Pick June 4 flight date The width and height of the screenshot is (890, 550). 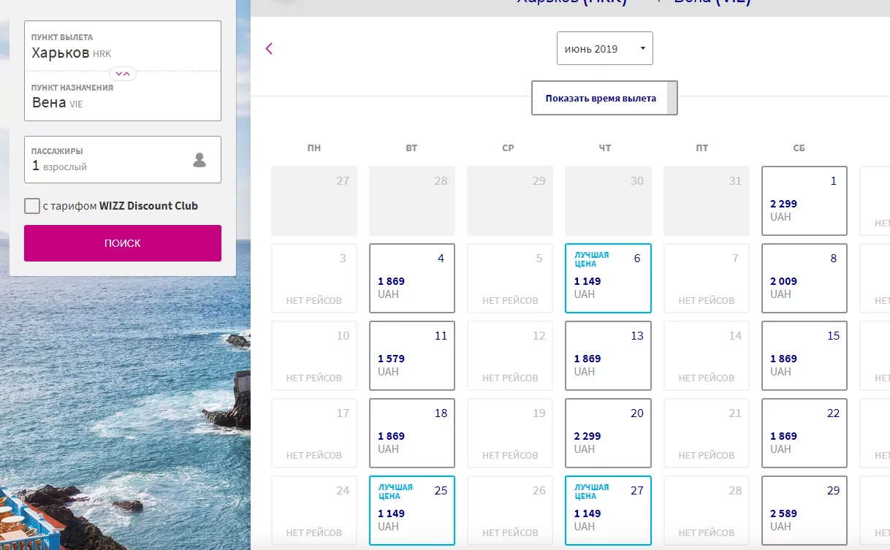[412, 278]
